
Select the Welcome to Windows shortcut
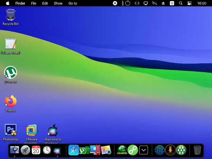tap(53, 133)
